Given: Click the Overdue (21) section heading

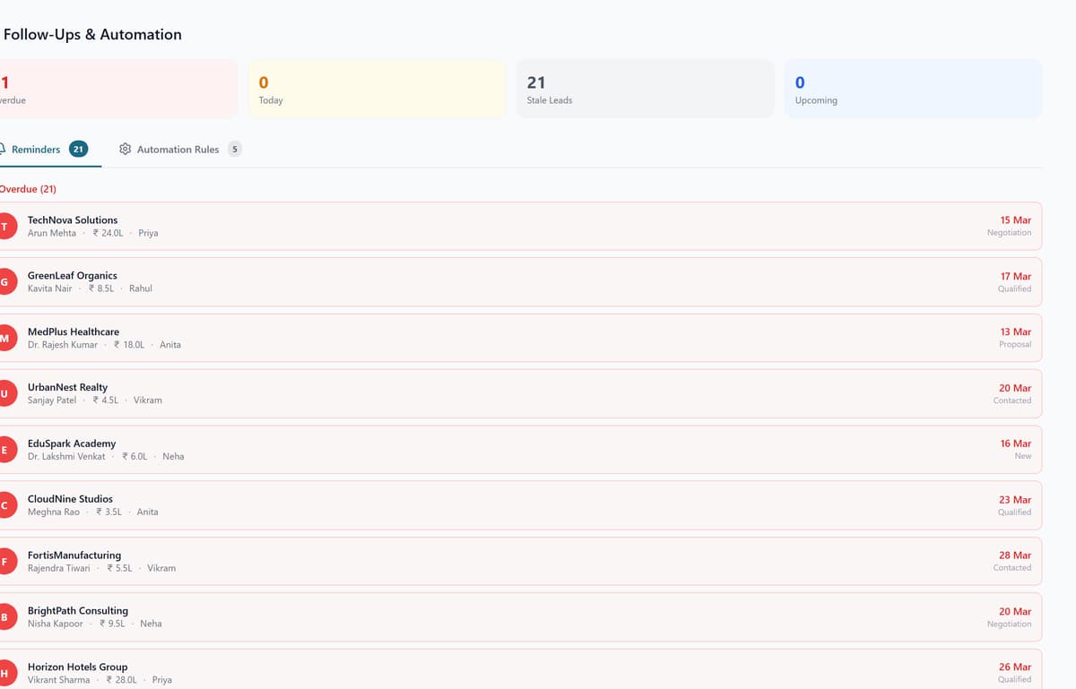Looking at the screenshot, I should coord(28,189).
